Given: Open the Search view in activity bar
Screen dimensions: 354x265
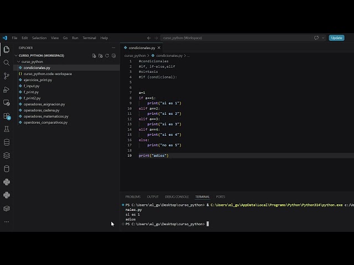Looking at the screenshot, I should (7, 62).
